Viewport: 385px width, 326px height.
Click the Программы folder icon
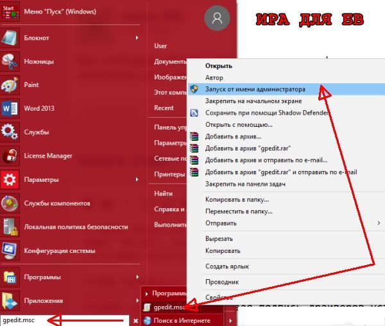pos(10,277)
